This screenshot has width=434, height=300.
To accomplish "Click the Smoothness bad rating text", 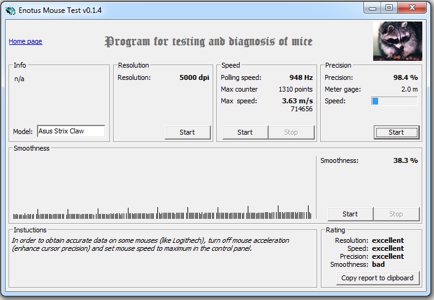I will pos(378,264).
